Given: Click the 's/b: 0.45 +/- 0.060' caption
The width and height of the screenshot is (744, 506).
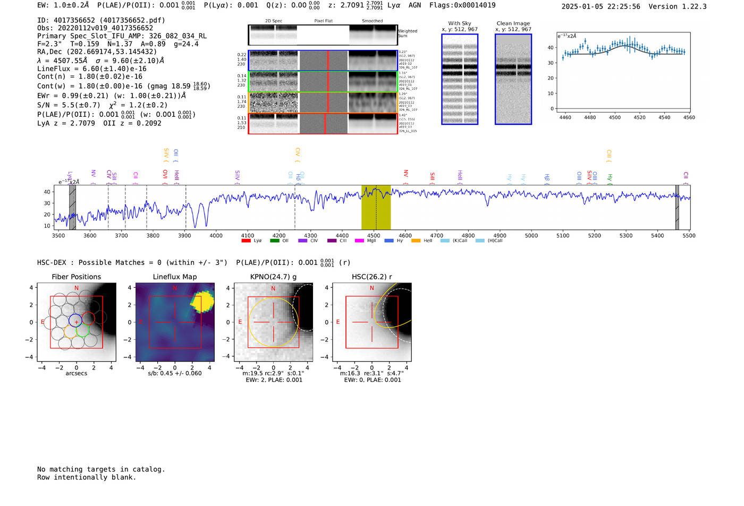Looking at the screenshot, I should (175, 373).
